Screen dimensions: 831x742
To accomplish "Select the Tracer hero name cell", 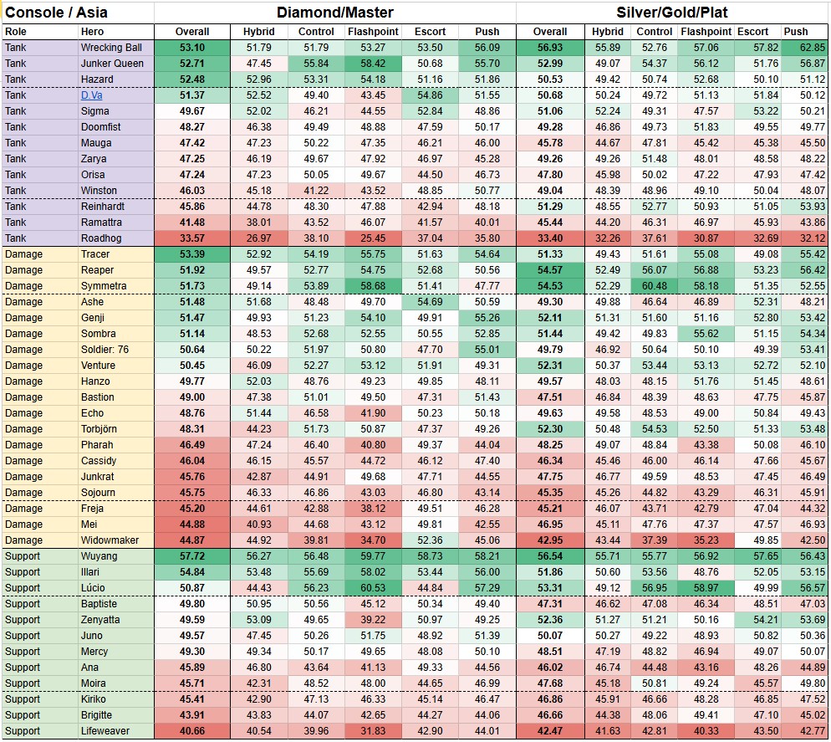I will pos(95,254).
